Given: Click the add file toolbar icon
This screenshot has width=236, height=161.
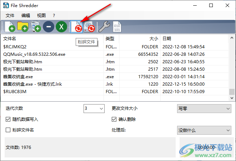Looking at the screenshot, I should pos(10,27).
